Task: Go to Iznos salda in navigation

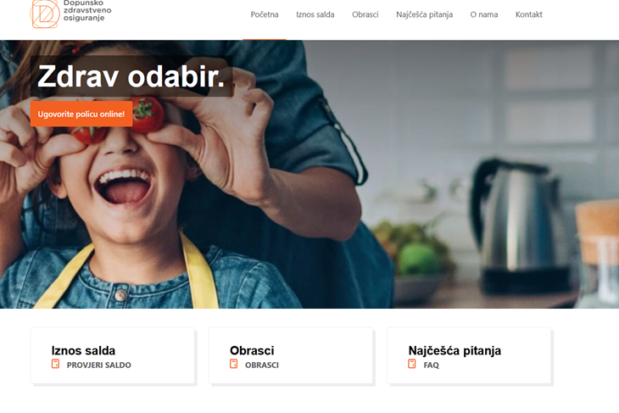Action: pos(315,14)
